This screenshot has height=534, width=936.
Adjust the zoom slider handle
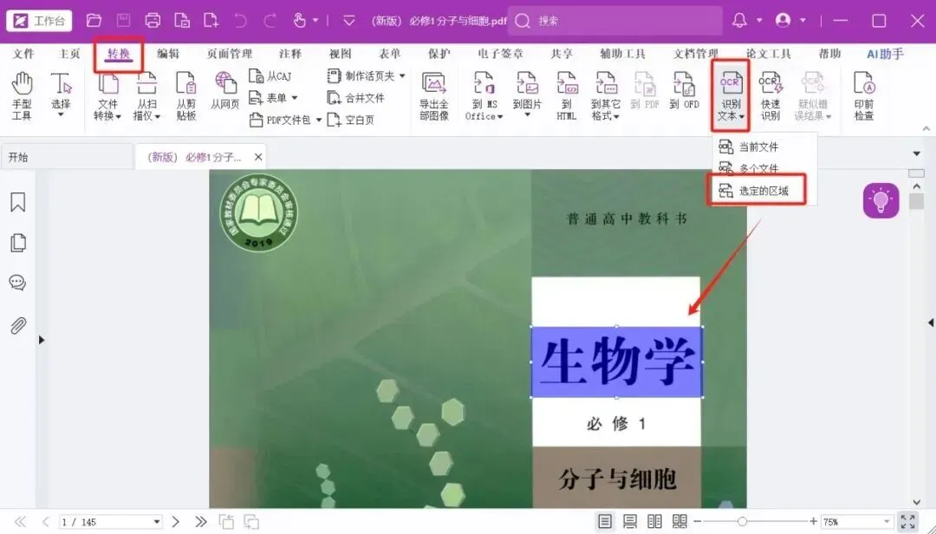coord(741,522)
